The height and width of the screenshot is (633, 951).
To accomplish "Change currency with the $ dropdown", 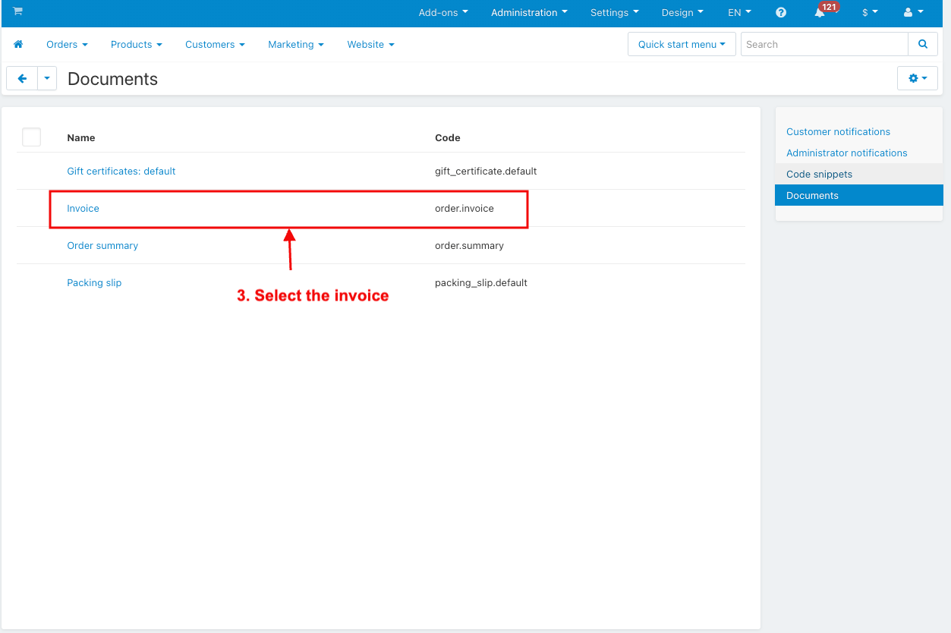I will tap(870, 13).
